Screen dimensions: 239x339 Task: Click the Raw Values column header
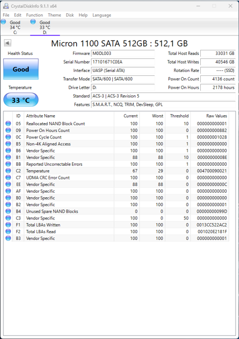pos(210,116)
